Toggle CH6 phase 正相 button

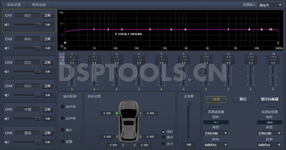pyautogui.click(x=48, y=133)
